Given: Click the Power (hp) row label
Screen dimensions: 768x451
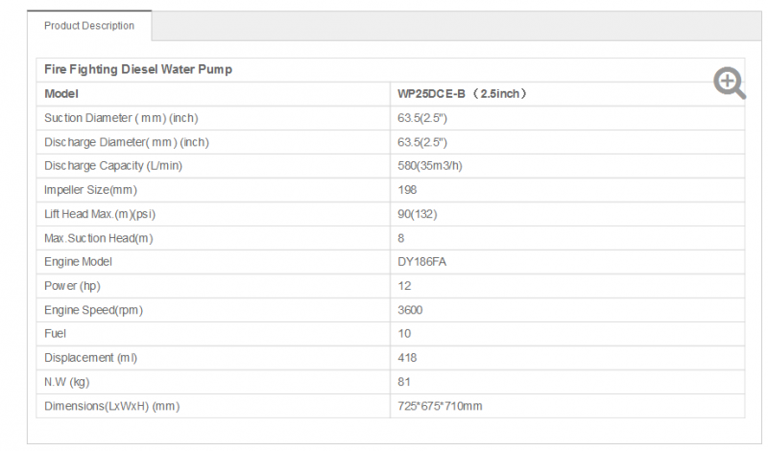Looking at the screenshot, I should (72, 286).
